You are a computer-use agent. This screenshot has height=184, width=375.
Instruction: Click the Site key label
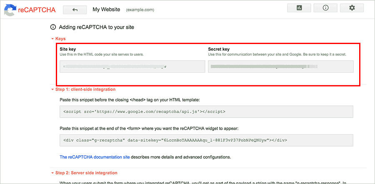67,49
